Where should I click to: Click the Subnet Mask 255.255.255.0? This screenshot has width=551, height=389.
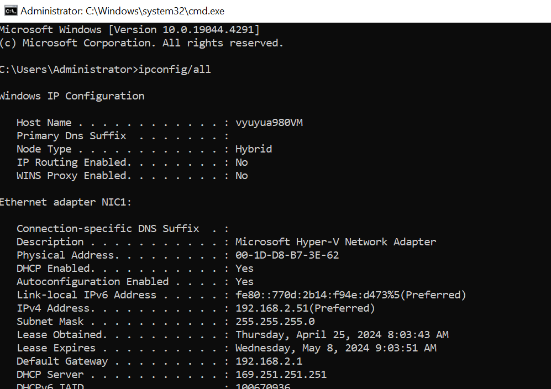click(275, 322)
